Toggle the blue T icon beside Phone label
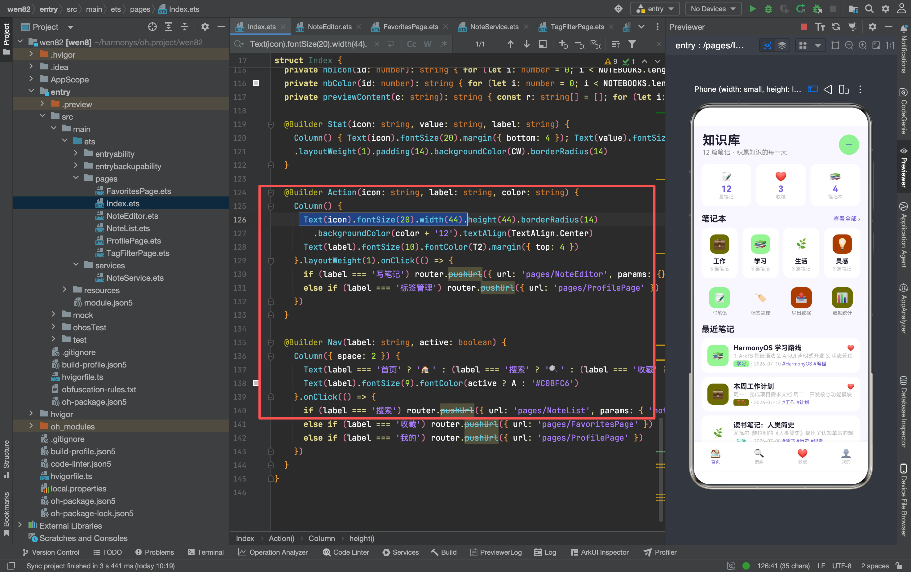911x572 pixels. click(812, 89)
